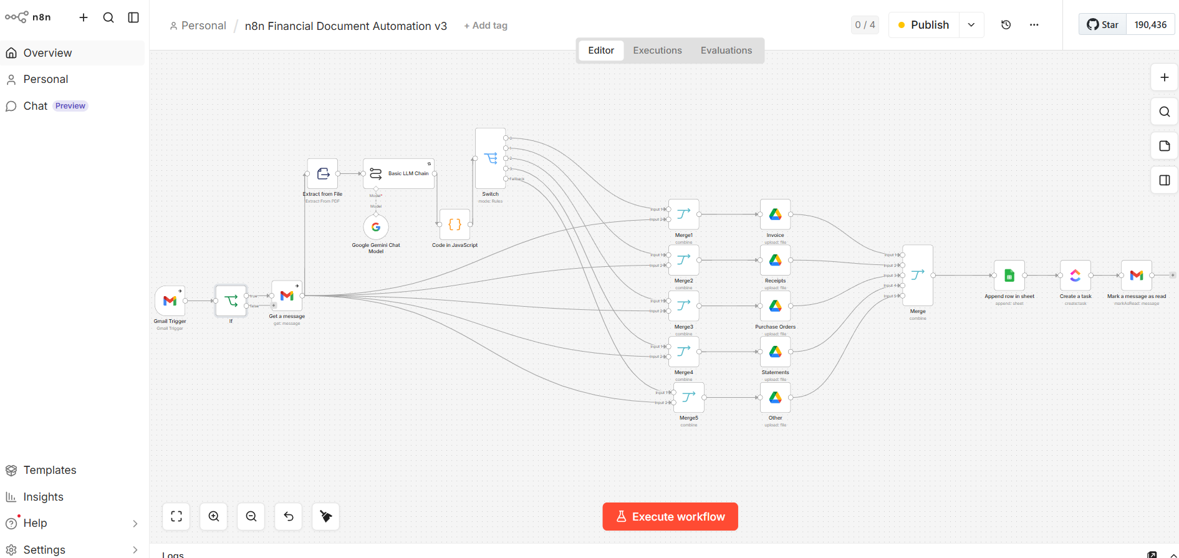This screenshot has width=1179, height=558.
Task: Select the Merge4 node
Action: (684, 352)
